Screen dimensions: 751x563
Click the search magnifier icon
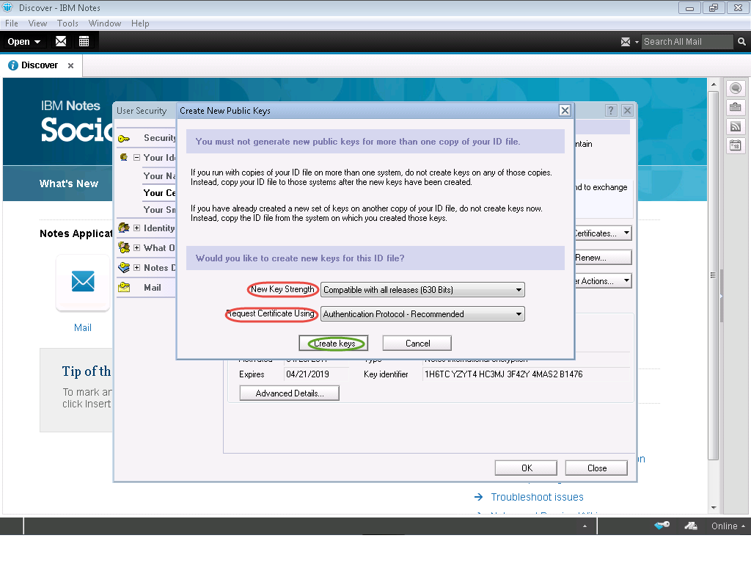(741, 42)
